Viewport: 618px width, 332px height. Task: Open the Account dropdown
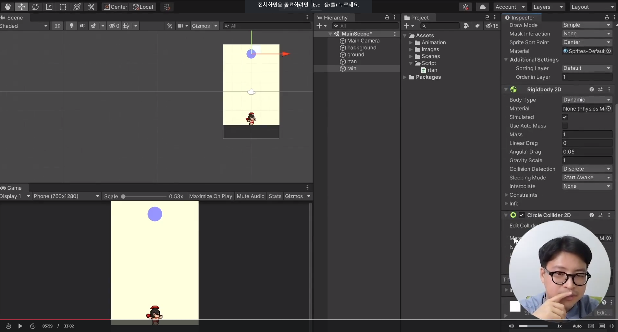coord(510,7)
